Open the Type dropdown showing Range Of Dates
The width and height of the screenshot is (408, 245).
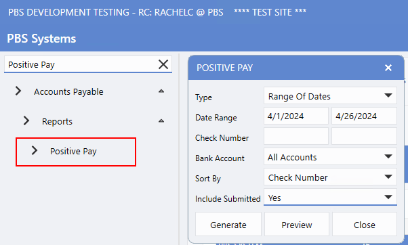click(x=330, y=95)
